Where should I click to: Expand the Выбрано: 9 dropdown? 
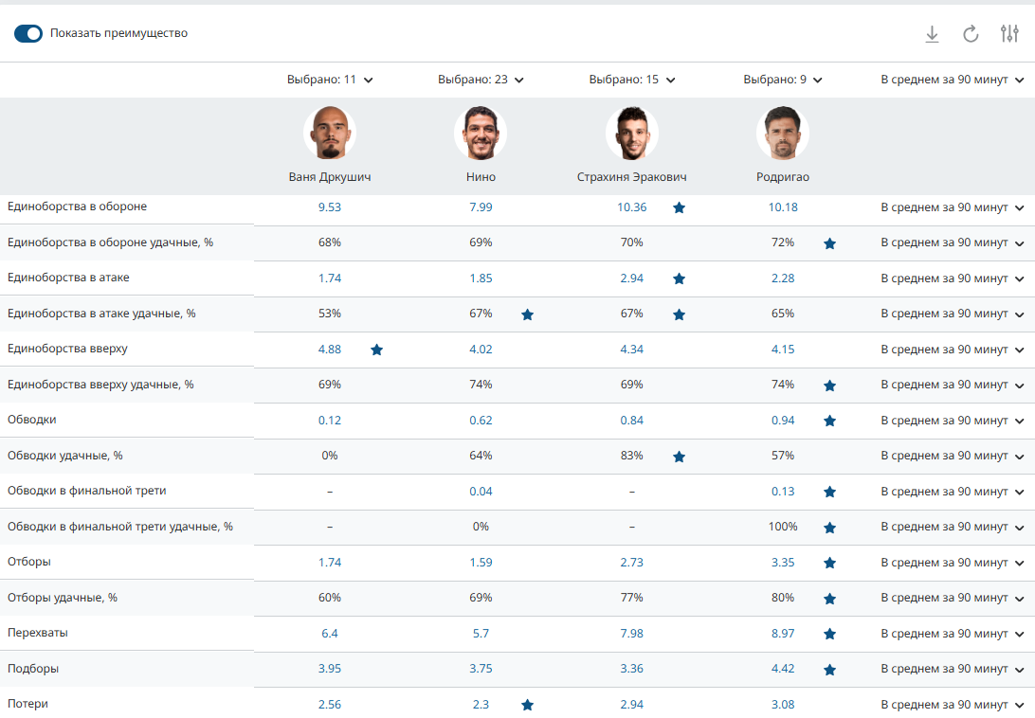[x=783, y=81]
